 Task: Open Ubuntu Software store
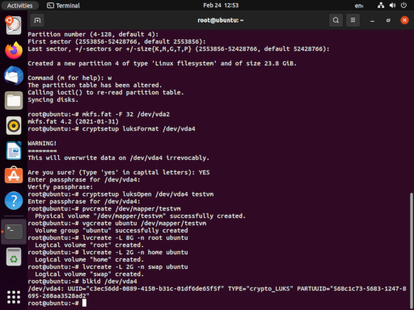tap(14, 175)
